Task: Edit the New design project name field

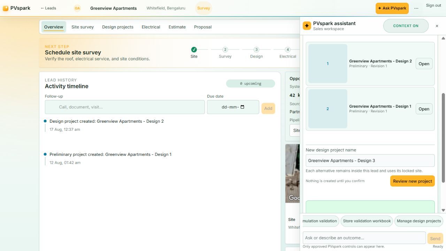Action: click(370, 161)
